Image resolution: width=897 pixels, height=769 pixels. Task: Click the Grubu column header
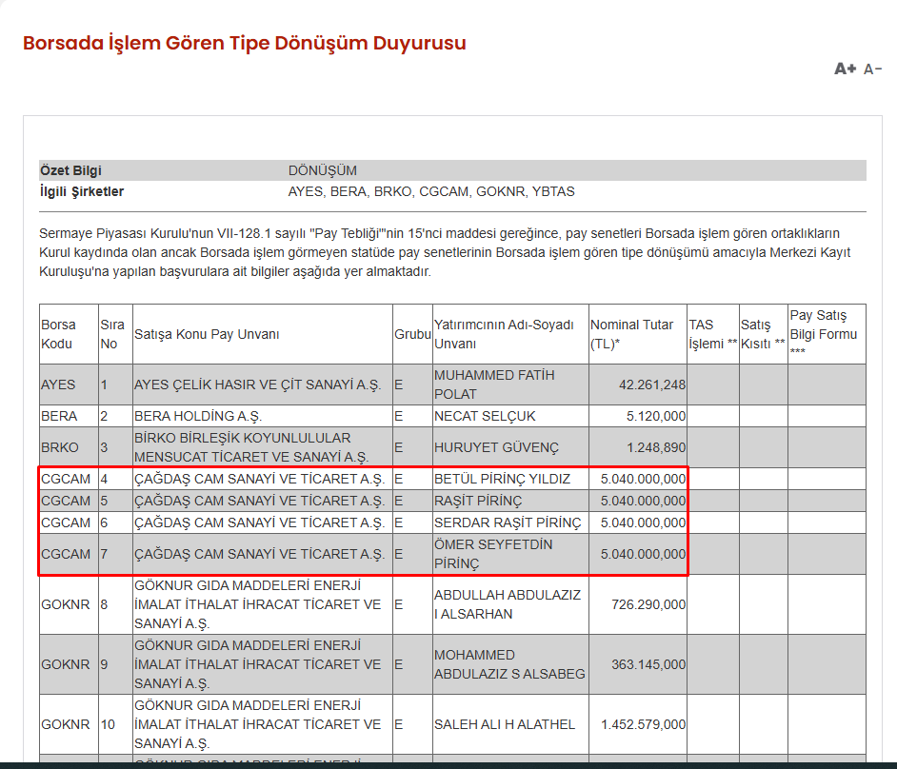411,332
